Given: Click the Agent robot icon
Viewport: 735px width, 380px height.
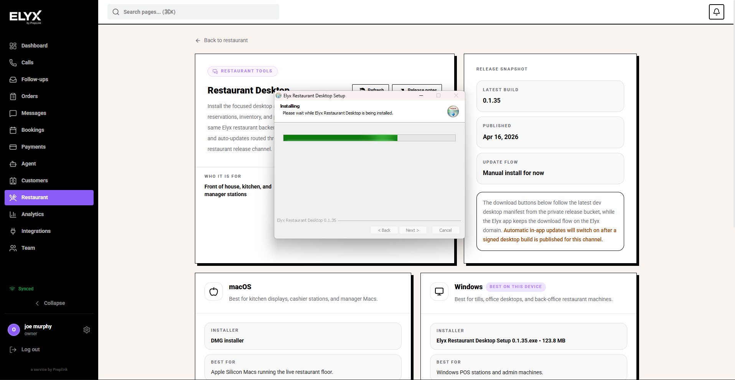Looking at the screenshot, I should 13,164.
